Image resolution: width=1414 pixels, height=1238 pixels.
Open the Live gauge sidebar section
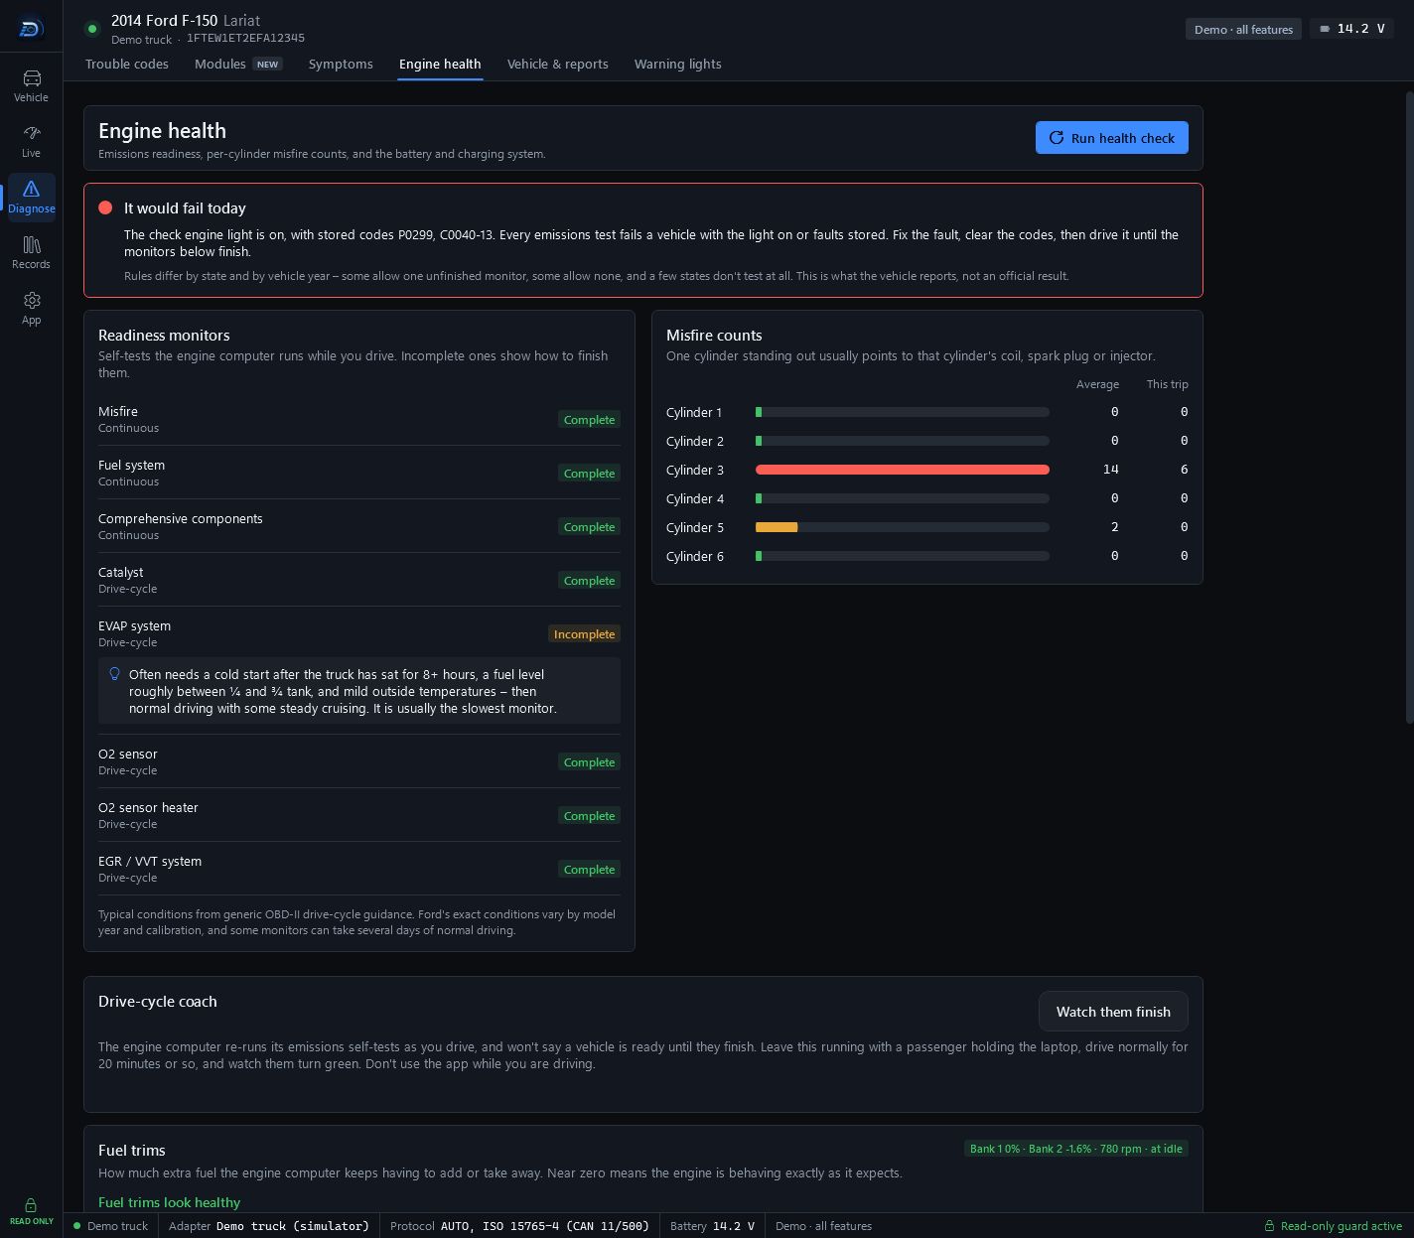31,141
